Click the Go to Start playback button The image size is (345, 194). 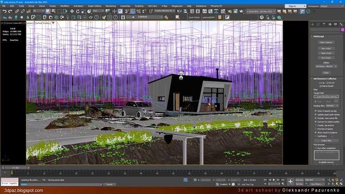265,180
